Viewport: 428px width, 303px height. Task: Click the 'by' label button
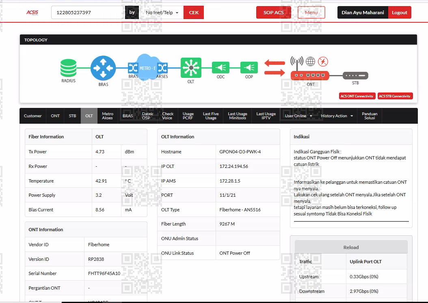tap(132, 13)
